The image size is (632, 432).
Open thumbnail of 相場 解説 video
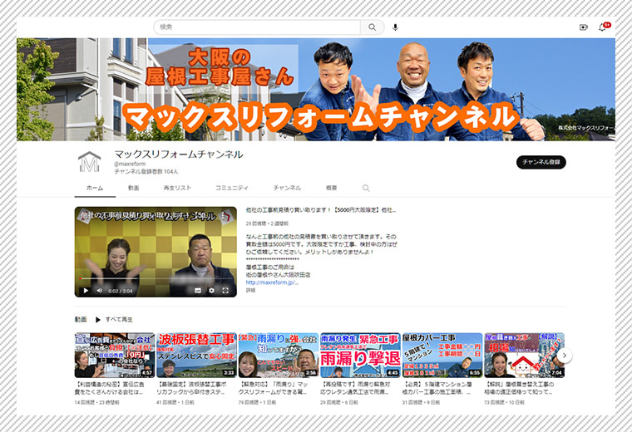pyautogui.click(x=524, y=355)
